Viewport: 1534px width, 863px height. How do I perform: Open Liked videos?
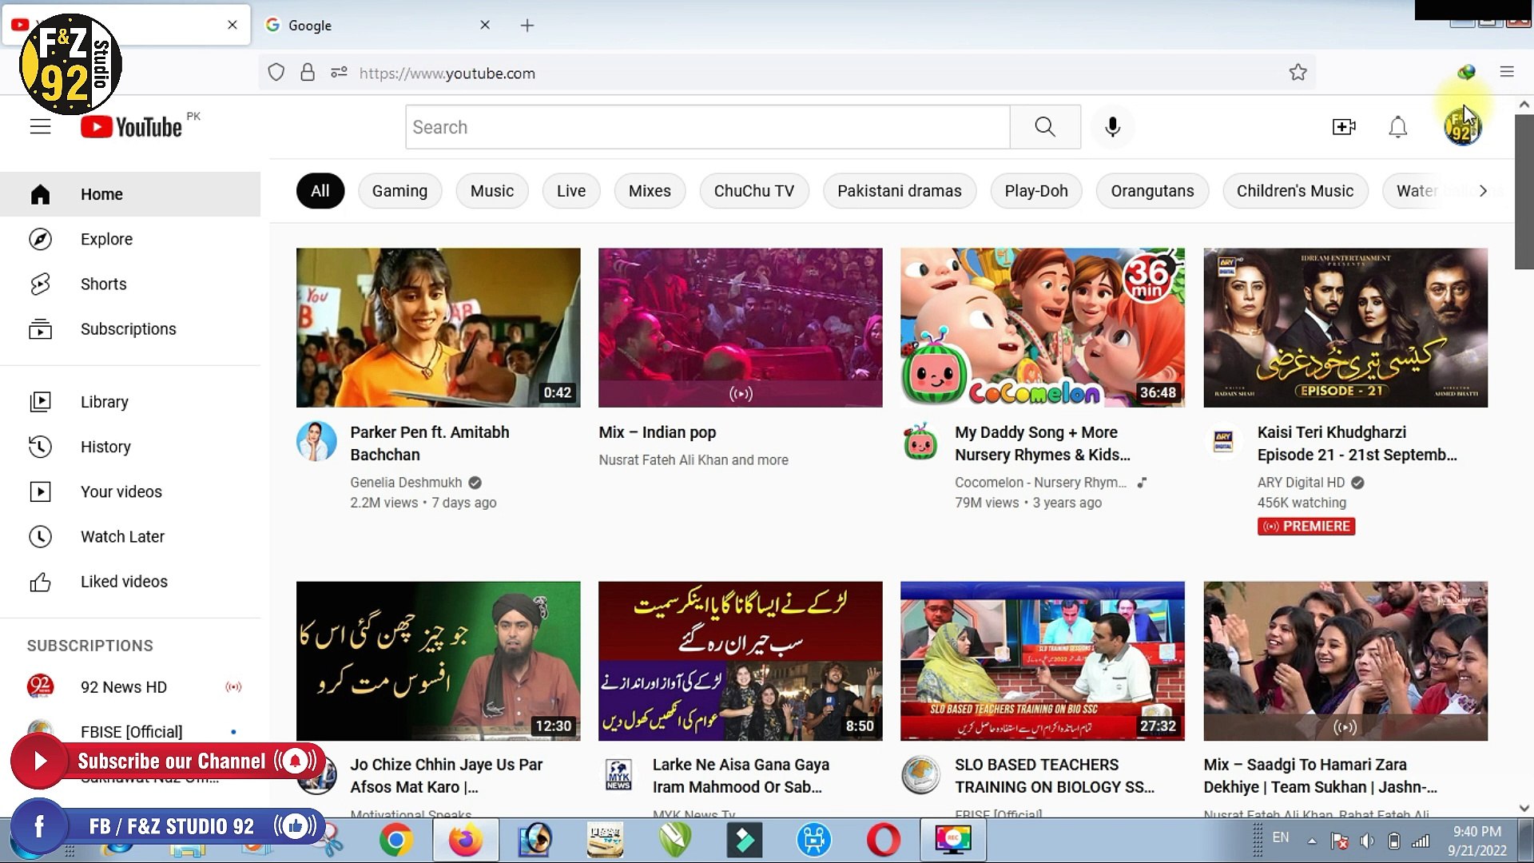[x=130, y=581]
